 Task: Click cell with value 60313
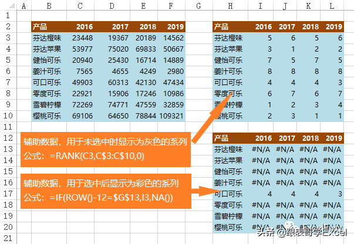pyautogui.click(x=112, y=83)
